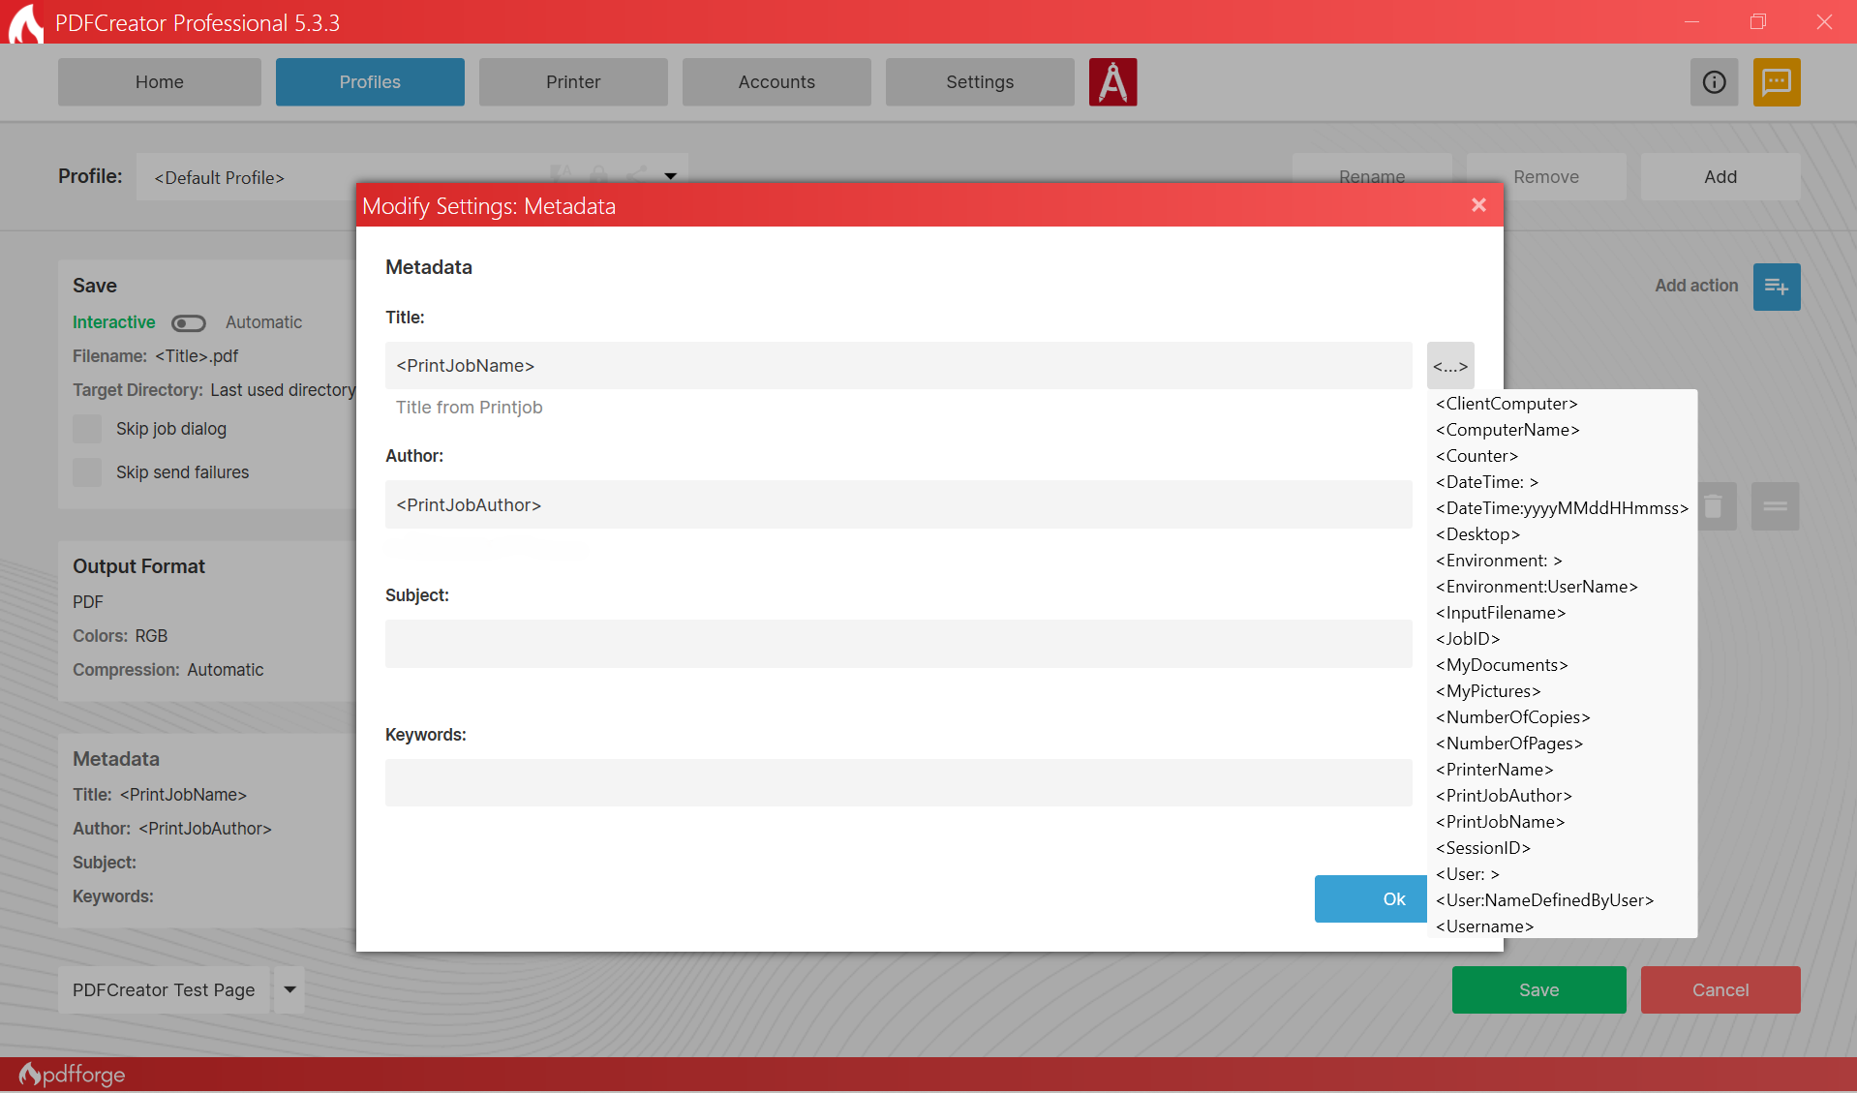Go to the Home tab
The height and width of the screenshot is (1093, 1857).
[x=160, y=82]
